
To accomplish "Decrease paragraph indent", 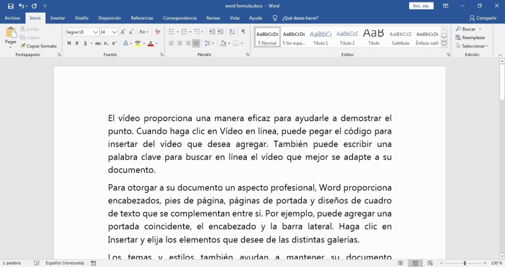I will pyautogui.click(x=212, y=32).
